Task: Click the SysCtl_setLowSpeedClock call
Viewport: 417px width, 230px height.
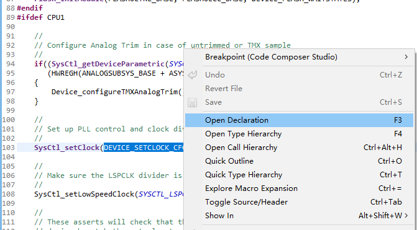Action: pyautogui.click(x=85, y=194)
